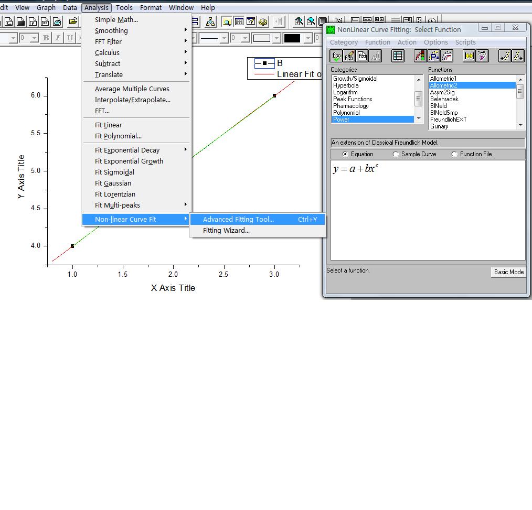Select Polynomial in Categories list

(x=373, y=113)
